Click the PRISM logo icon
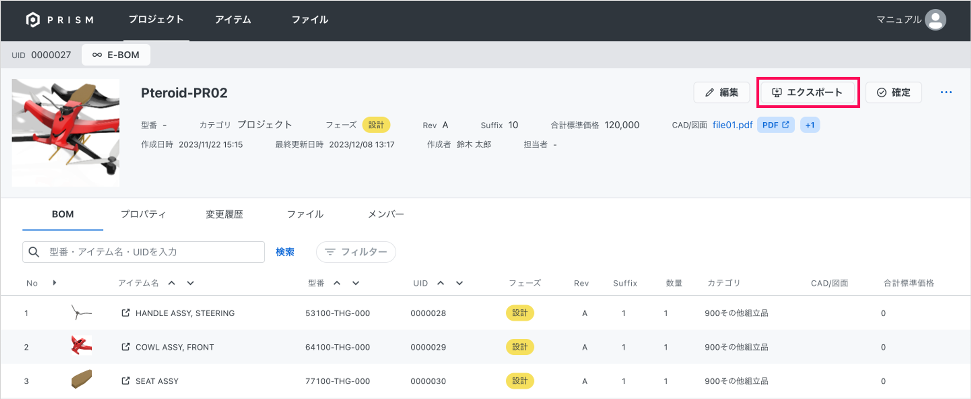Viewport: 971px width, 399px height. [33, 20]
